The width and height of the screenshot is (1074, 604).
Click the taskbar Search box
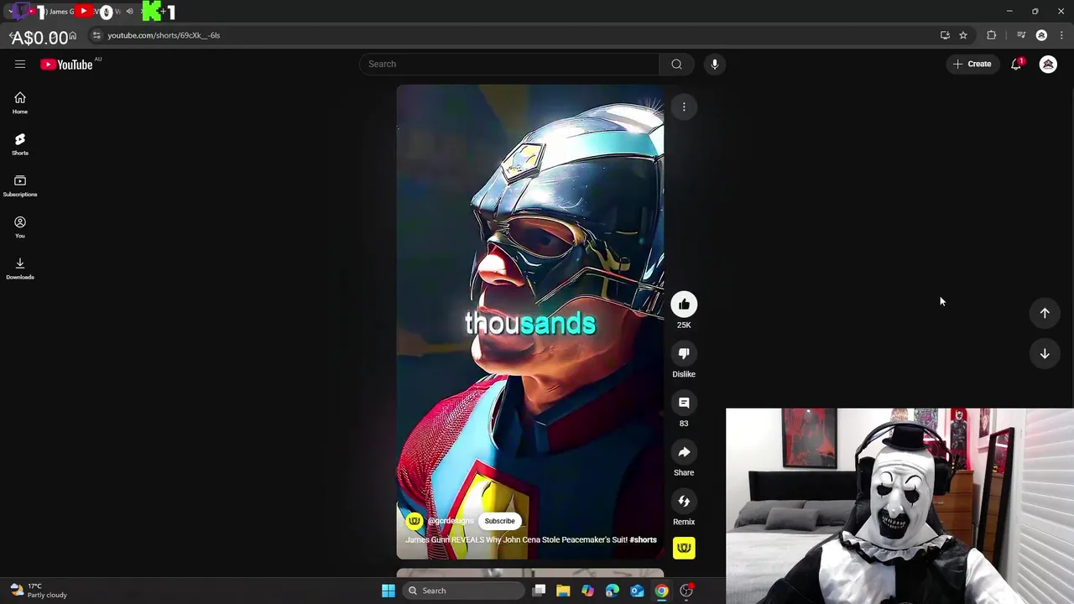(x=462, y=591)
